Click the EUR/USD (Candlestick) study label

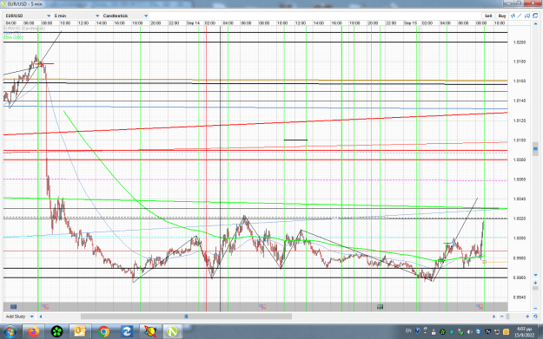(24, 29)
